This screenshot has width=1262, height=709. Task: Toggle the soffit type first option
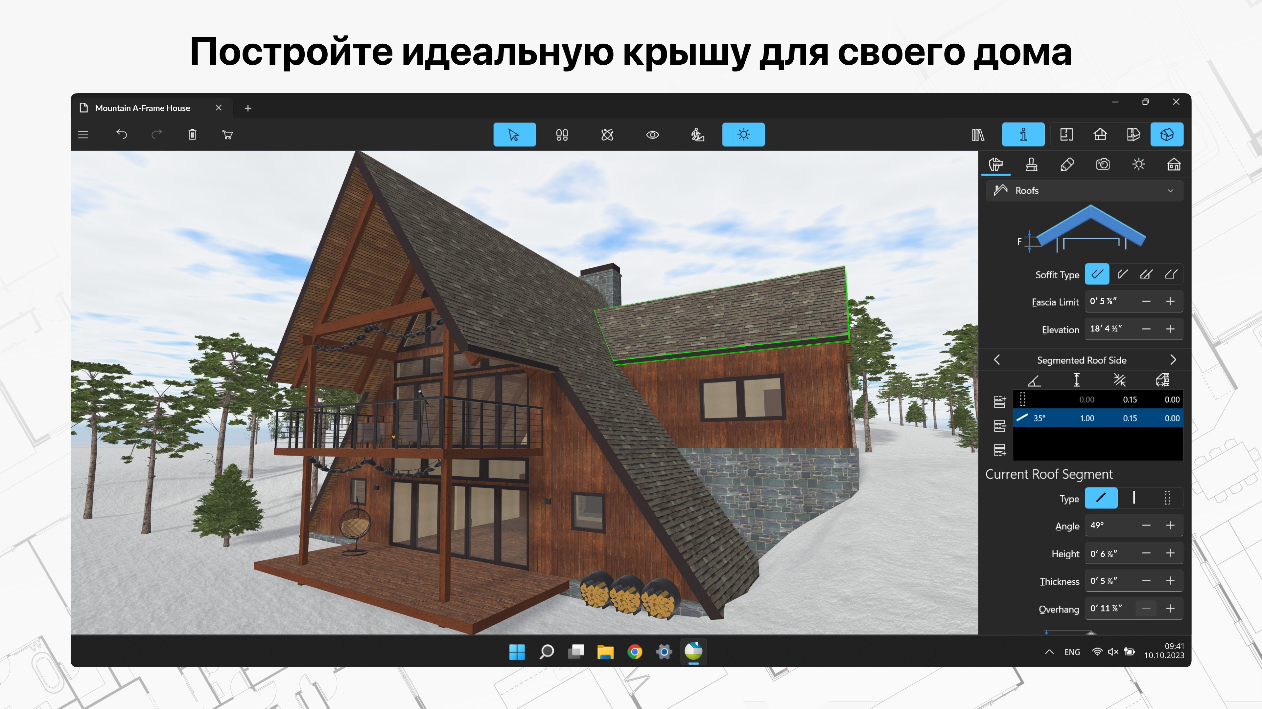[1096, 274]
